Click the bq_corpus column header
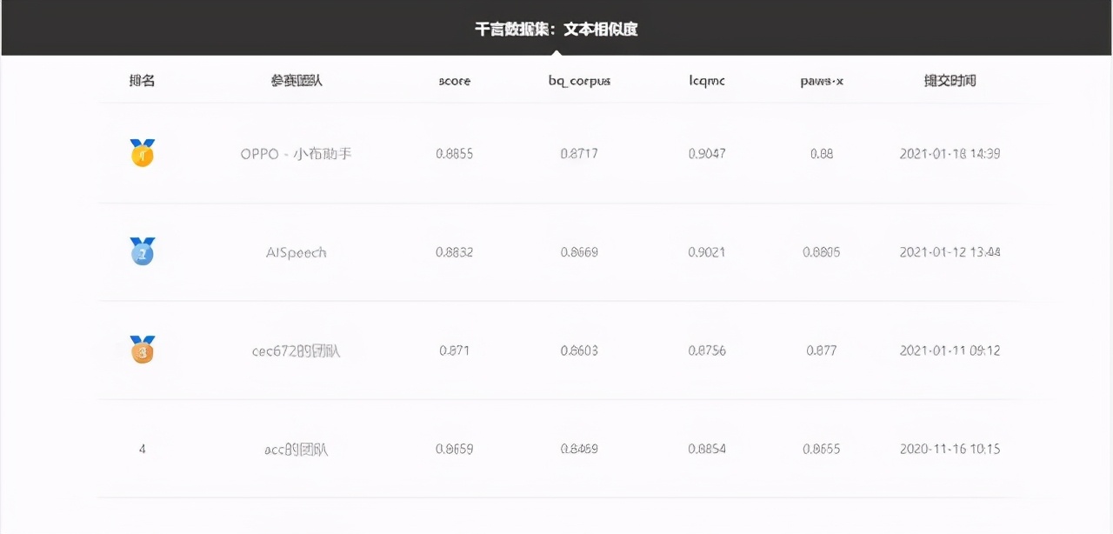 pyautogui.click(x=579, y=81)
